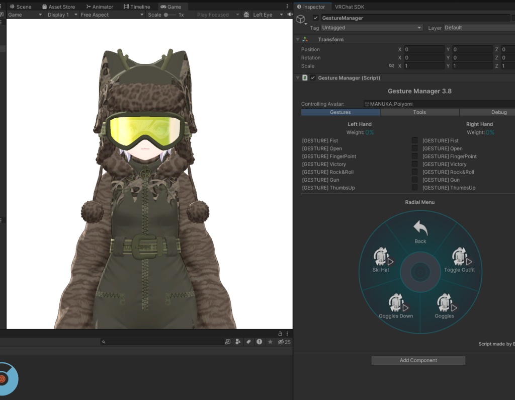Click the Game view Scale slider
The height and width of the screenshot is (400, 515).
(170, 15)
